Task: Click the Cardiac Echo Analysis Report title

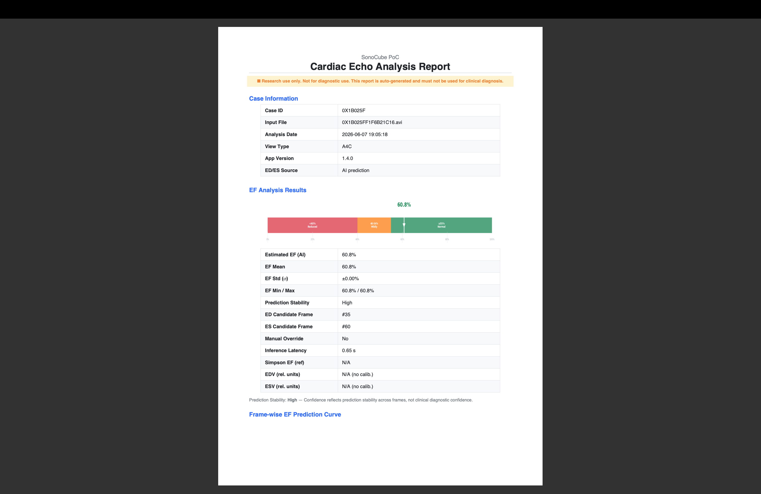Action: [380, 66]
